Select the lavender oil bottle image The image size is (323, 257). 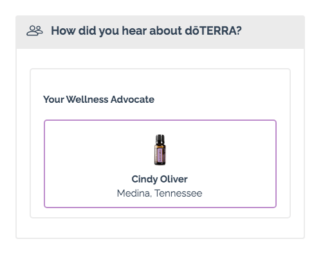(x=160, y=150)
